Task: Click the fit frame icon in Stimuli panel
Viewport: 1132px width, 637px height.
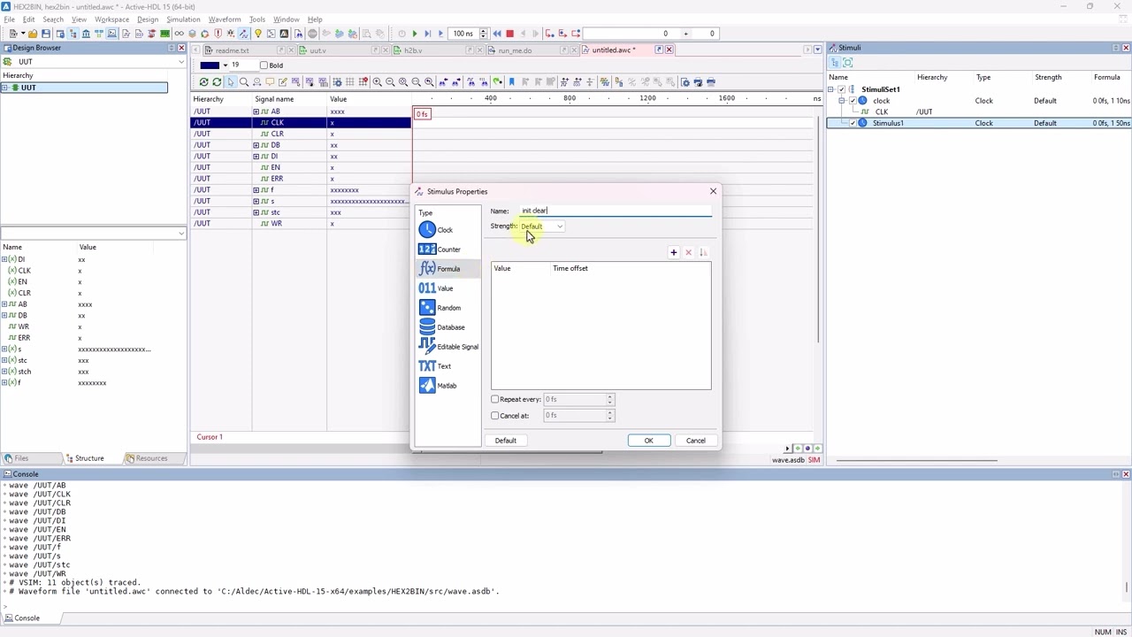Action: pos(848,63)
